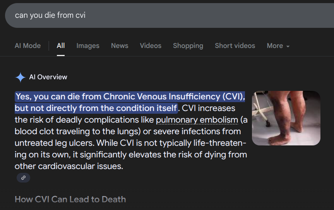334x210 pixels.
Task: Switch to AI Mode
Action: click(x=27, y=46)
